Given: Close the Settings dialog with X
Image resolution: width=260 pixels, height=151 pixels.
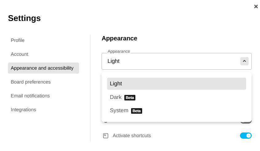Looking at the screenshot, I should (256, 6).
